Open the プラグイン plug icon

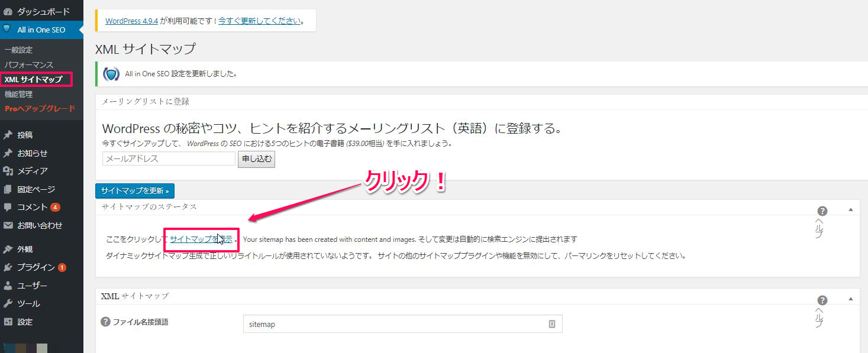pos(8,267)
